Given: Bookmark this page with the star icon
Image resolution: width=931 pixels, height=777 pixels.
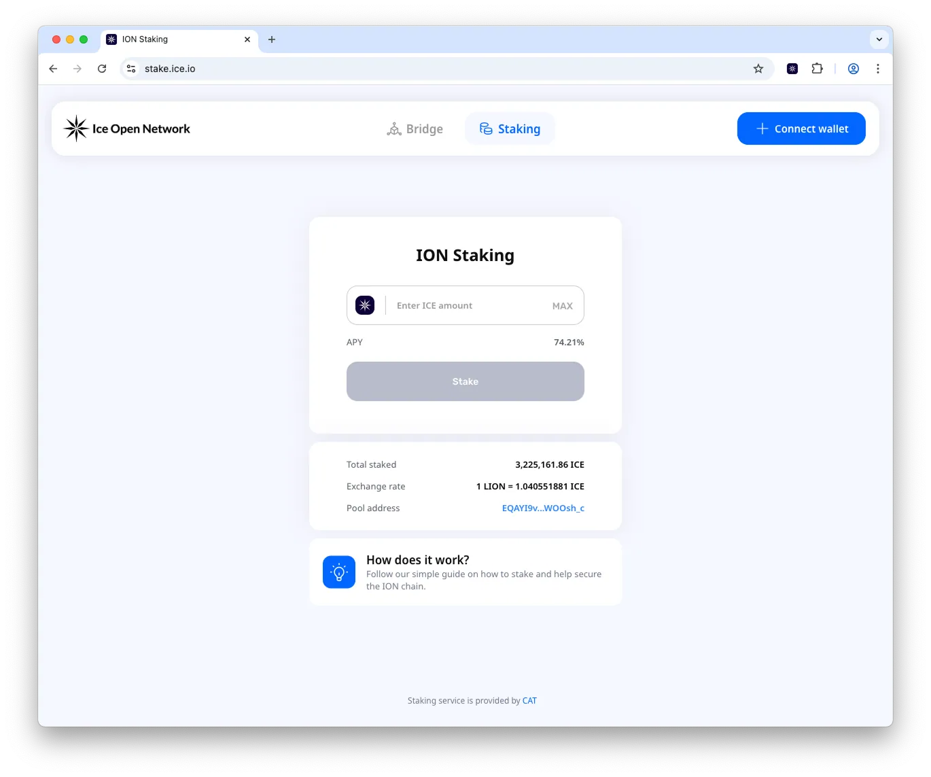Looking at the screenshot, I should pyautogui.click(x=758, y=69).
